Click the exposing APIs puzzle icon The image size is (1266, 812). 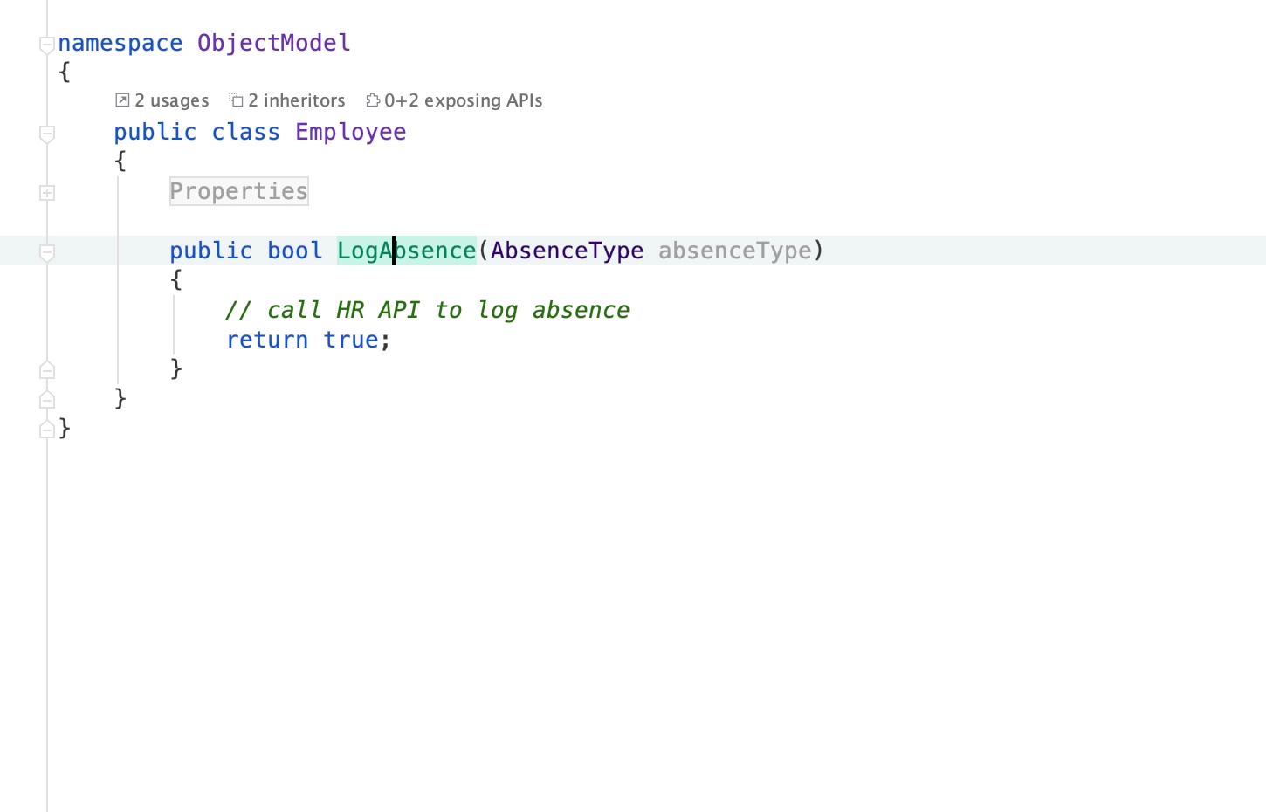point(373,100)
